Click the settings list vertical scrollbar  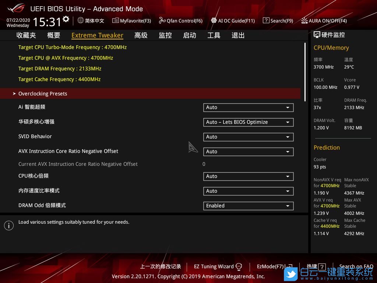pyautogui.click(x=305, y=72)
